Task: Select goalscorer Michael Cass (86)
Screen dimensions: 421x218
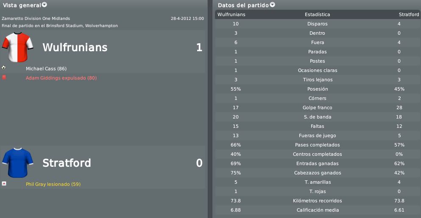Action: click(x=46, y=69)
